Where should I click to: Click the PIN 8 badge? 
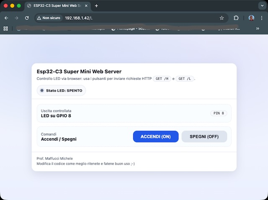click(x=218, y=113)
